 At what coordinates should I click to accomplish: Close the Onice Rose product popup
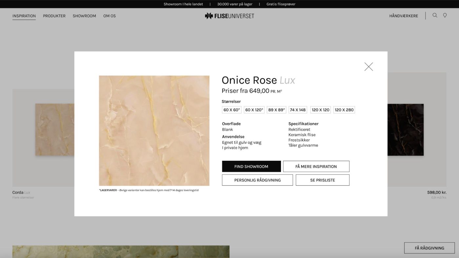point(369,67)
